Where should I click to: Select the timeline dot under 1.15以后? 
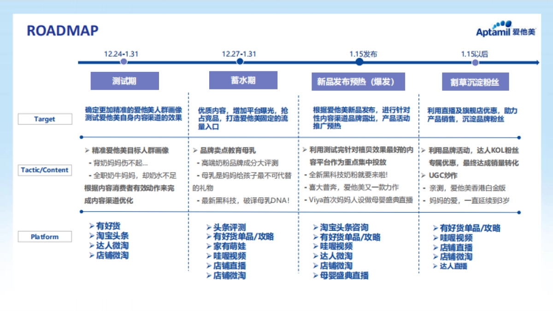tap(475, 63)
